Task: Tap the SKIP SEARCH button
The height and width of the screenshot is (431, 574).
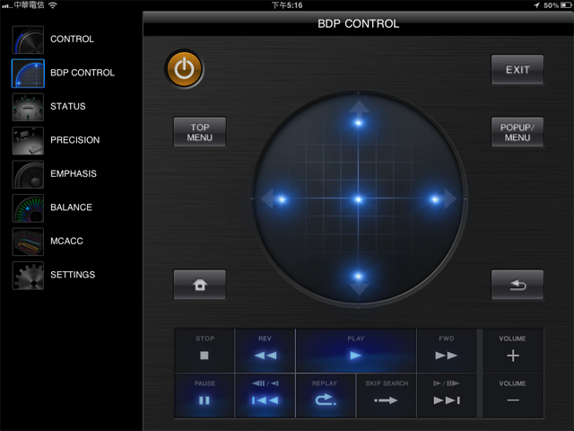Action: pos(387,395)
